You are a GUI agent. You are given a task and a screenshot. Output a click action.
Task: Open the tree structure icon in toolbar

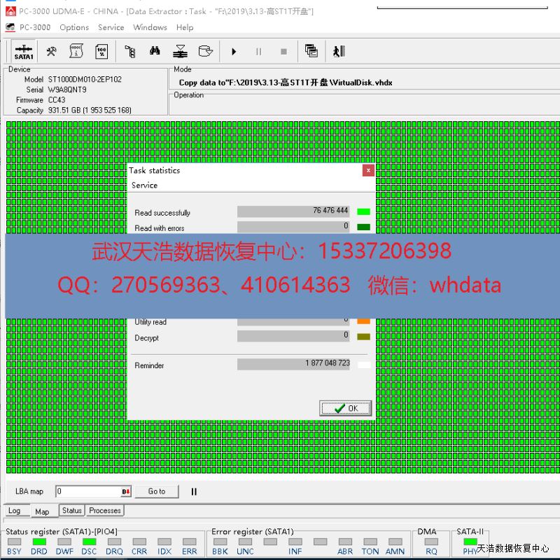(x=129, y=51)
